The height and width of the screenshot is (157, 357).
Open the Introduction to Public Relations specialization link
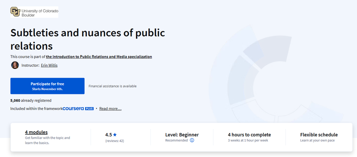click(99, 57)
